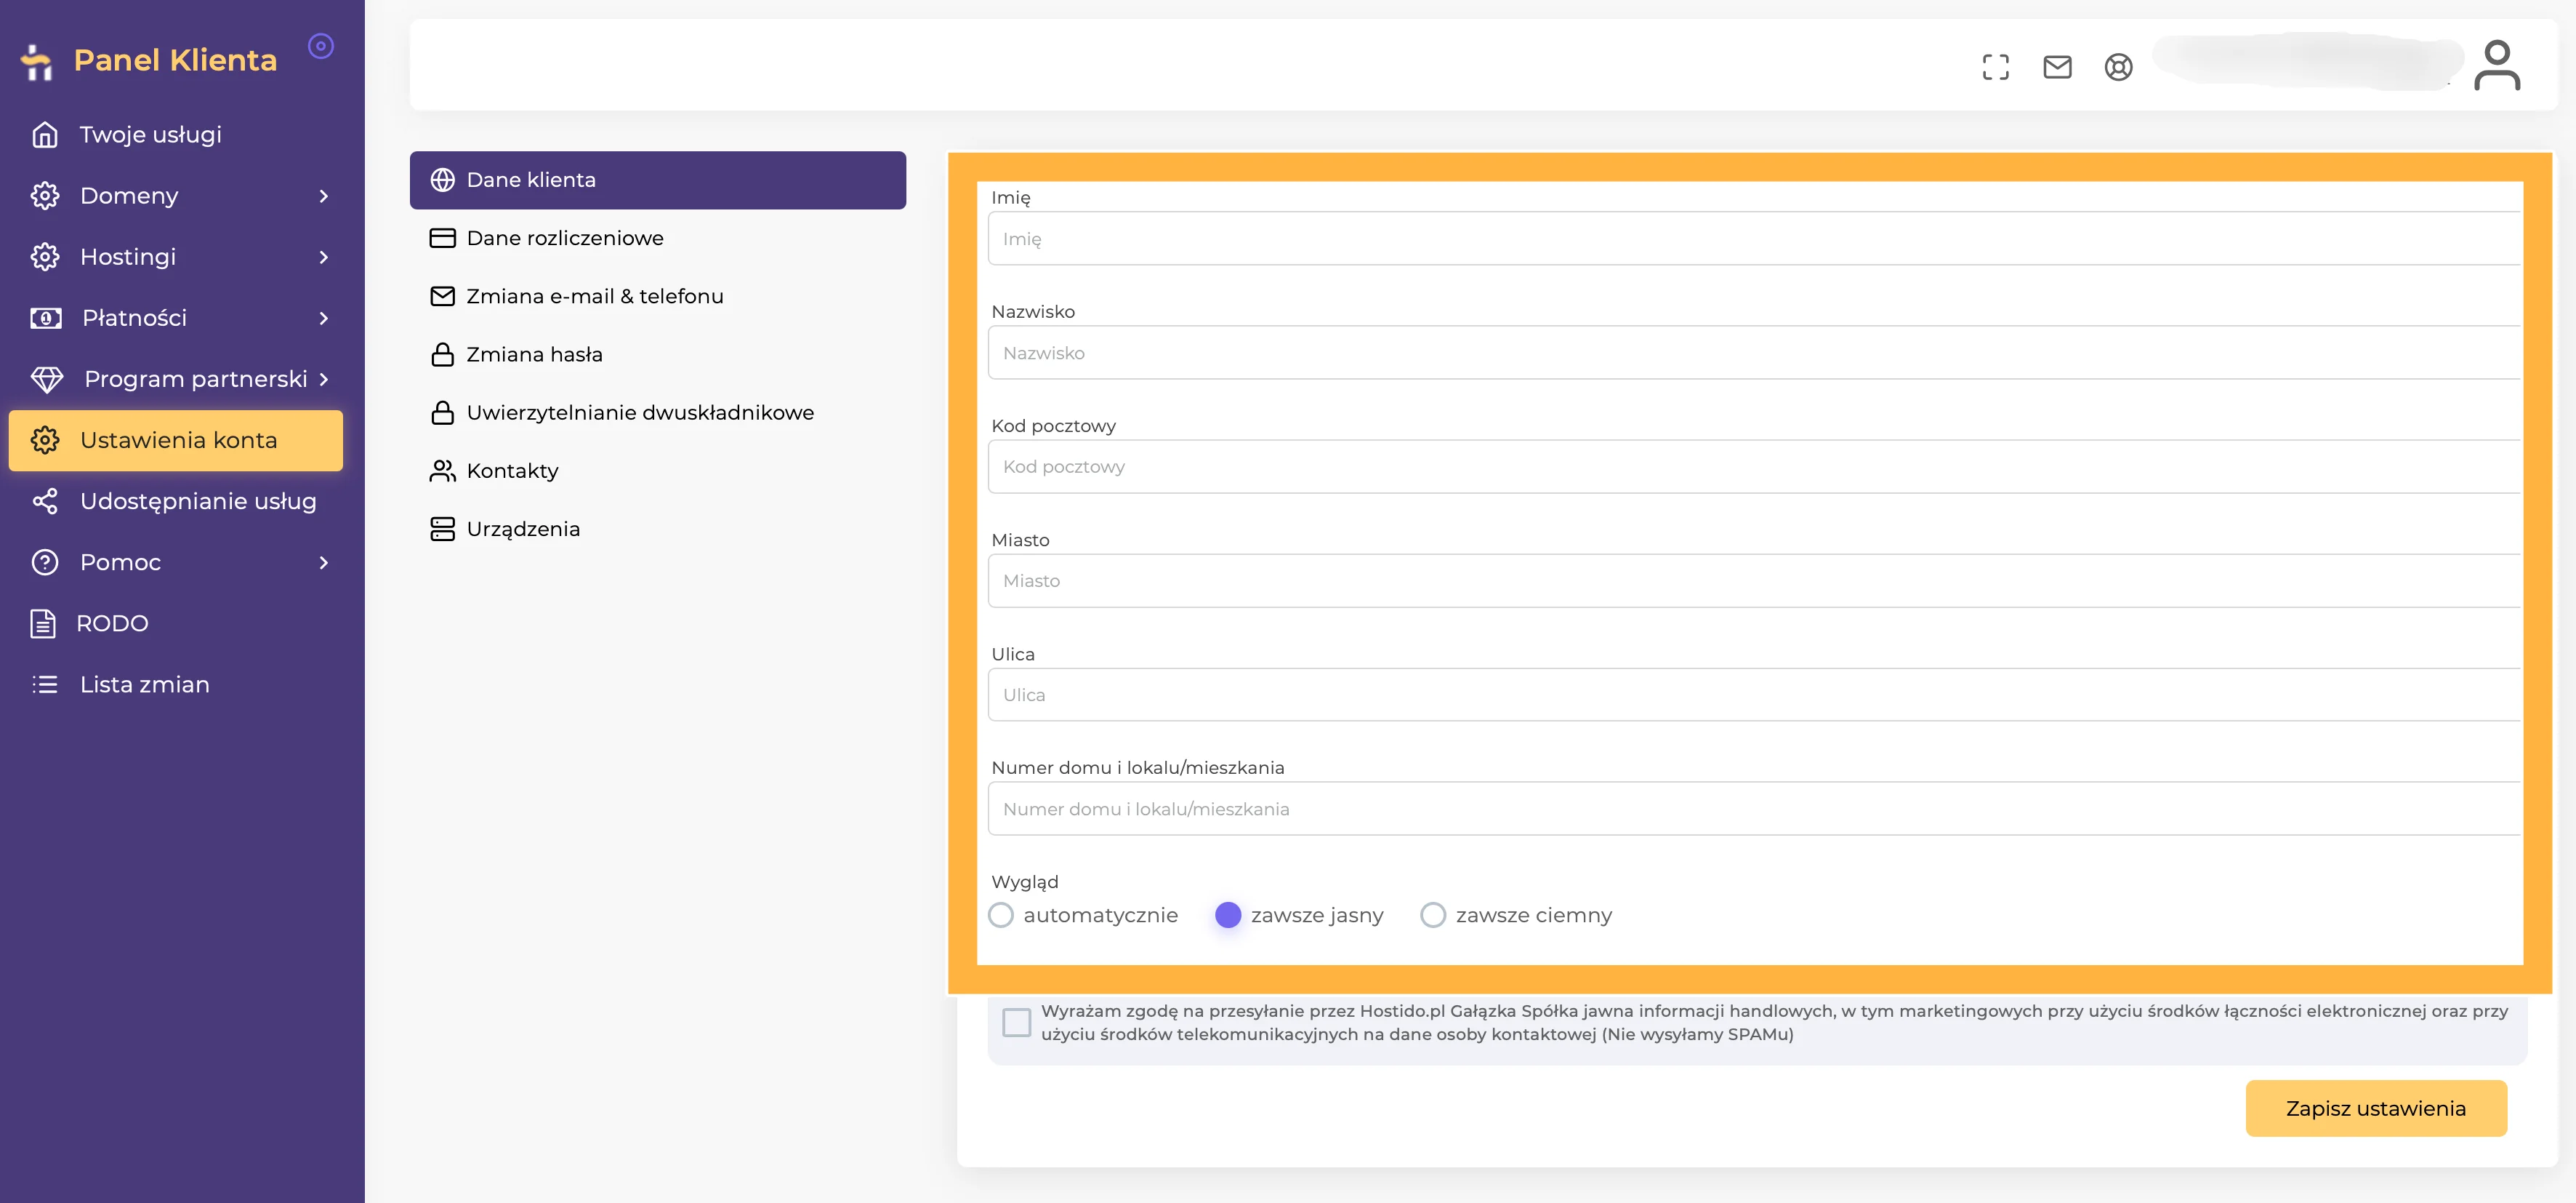Select the automatycznie appearance option

coord(1001,915)
